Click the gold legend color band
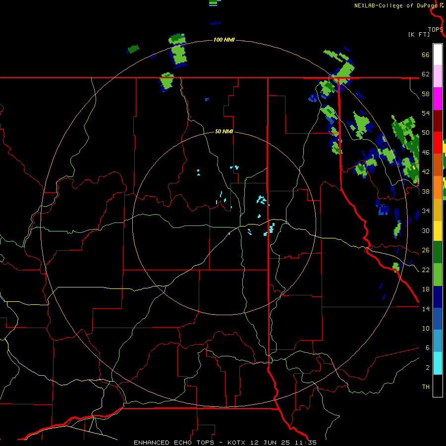446x446 pixels. point(438,210)
